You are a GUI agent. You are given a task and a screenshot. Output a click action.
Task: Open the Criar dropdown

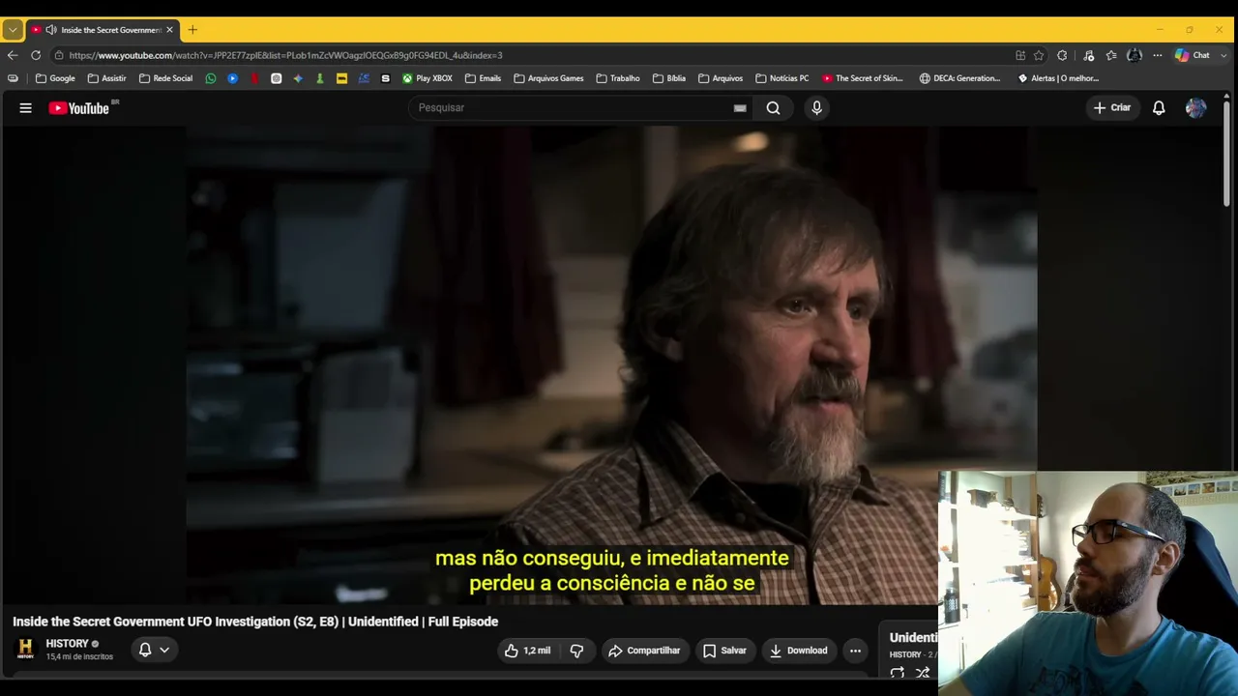pos(1111,108)
